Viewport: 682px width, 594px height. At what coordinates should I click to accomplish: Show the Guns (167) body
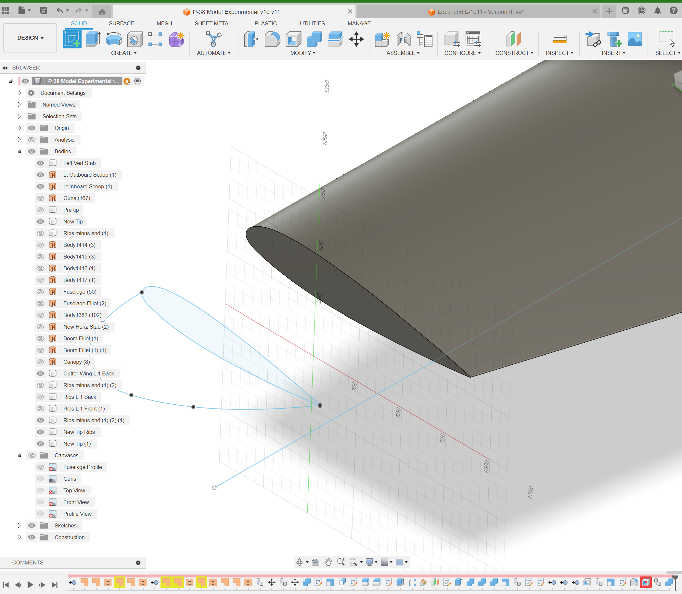point(40,198)
